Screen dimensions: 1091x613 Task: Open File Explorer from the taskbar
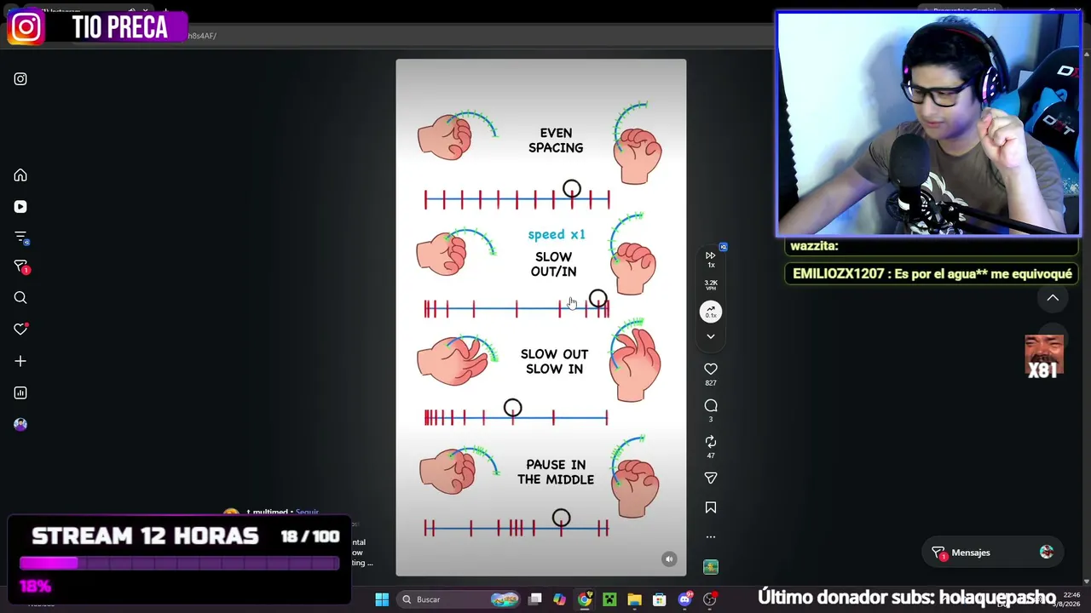pos(634,599)
